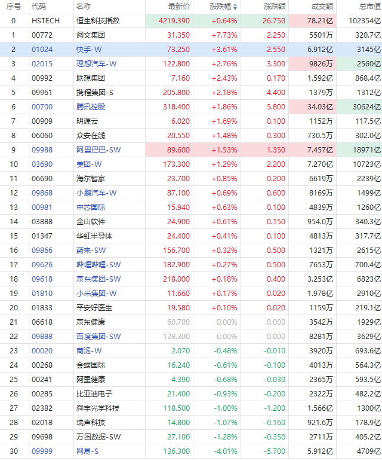Select the 明源云 name cell

coord(87,121)
